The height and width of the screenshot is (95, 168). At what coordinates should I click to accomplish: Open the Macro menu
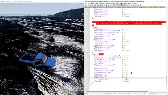[122, 3]
